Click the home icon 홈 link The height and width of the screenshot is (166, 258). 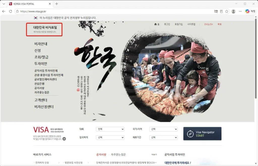[x=157, y=24]
